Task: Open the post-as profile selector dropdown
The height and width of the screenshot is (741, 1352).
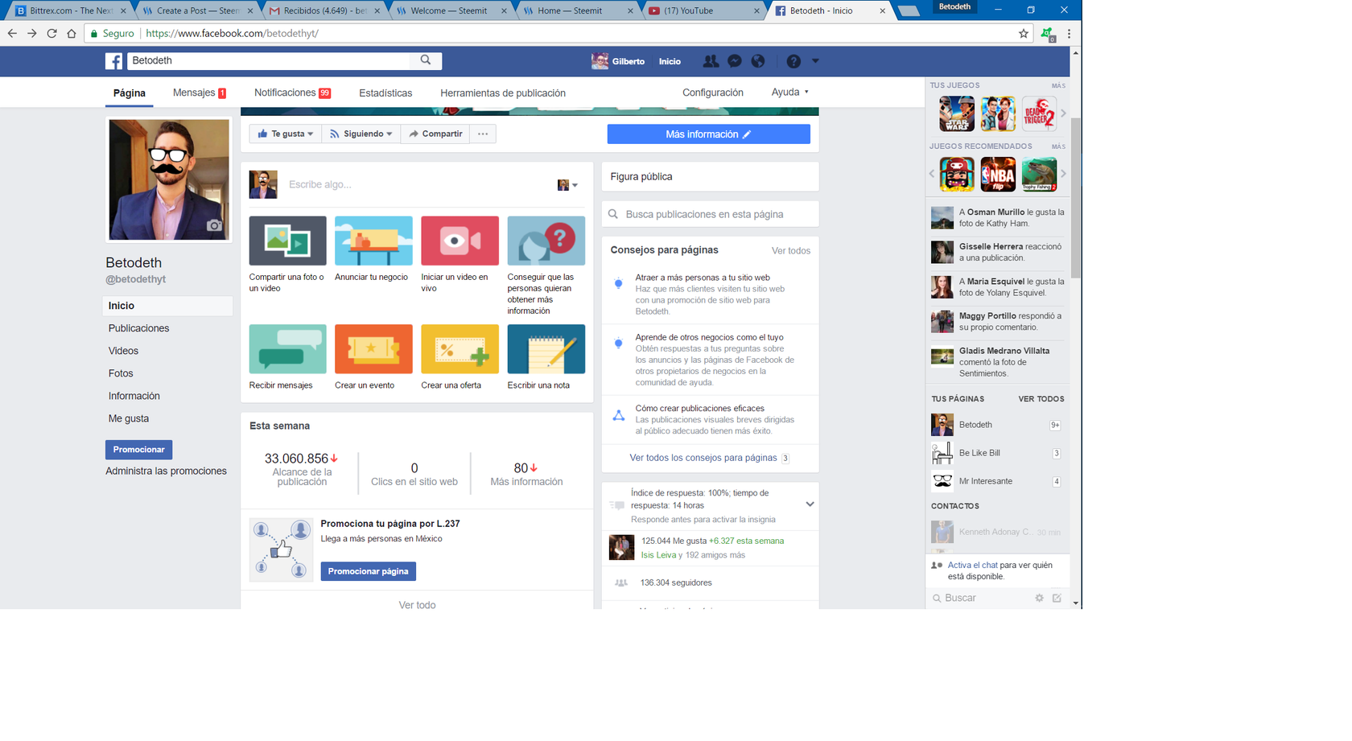Action: point(568,185)
